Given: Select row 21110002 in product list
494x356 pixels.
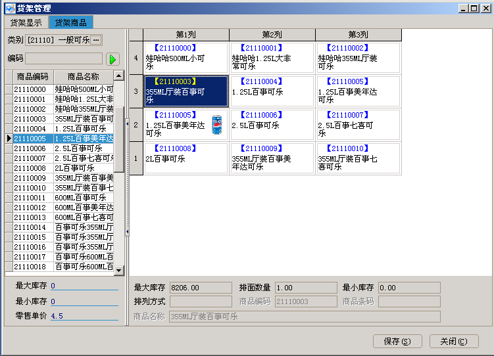Looking at the screenshot, I should tap(60, 109).
